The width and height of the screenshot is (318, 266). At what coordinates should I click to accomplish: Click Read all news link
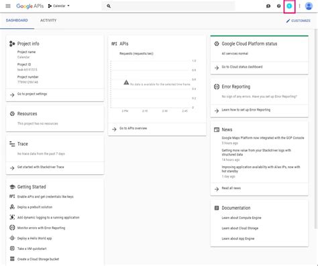[231, 188]
